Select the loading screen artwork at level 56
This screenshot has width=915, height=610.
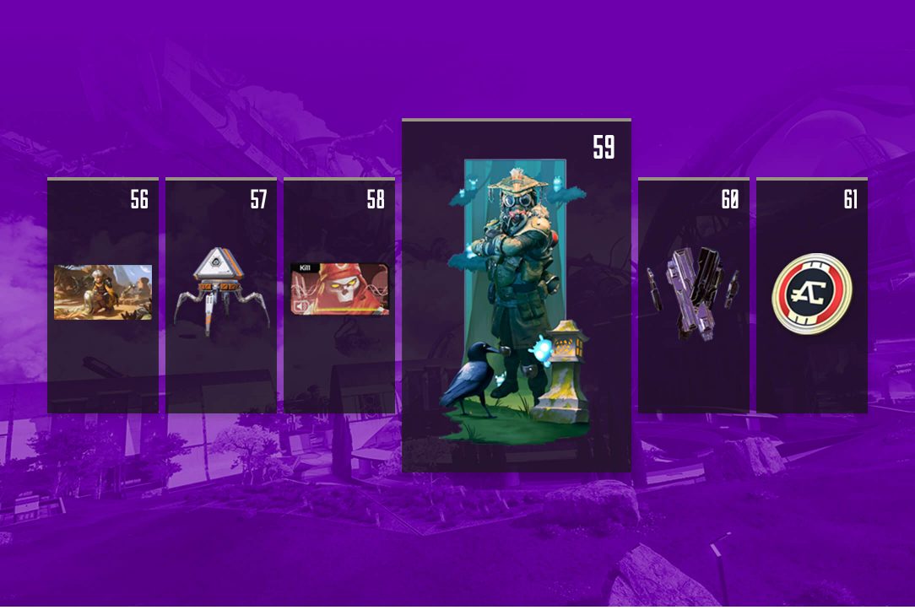(x=103, y=292)
